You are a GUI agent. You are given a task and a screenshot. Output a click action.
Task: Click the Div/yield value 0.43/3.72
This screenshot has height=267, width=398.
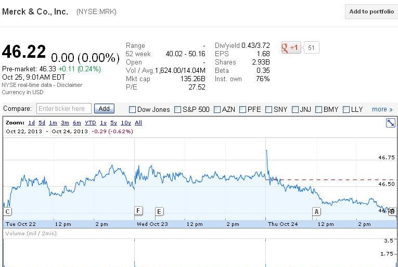point(255,45)
